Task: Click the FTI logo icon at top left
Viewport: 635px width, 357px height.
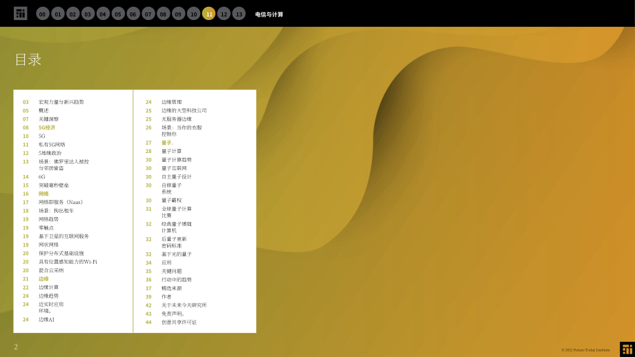Action: point(20,13)
